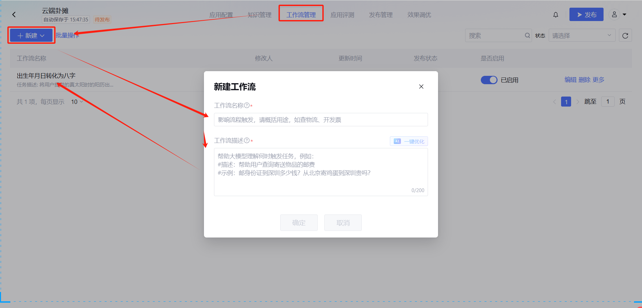This screenshot has height=308, width=642.
Task: Select page 1 in pagination
Action: [x=566, y=102]
